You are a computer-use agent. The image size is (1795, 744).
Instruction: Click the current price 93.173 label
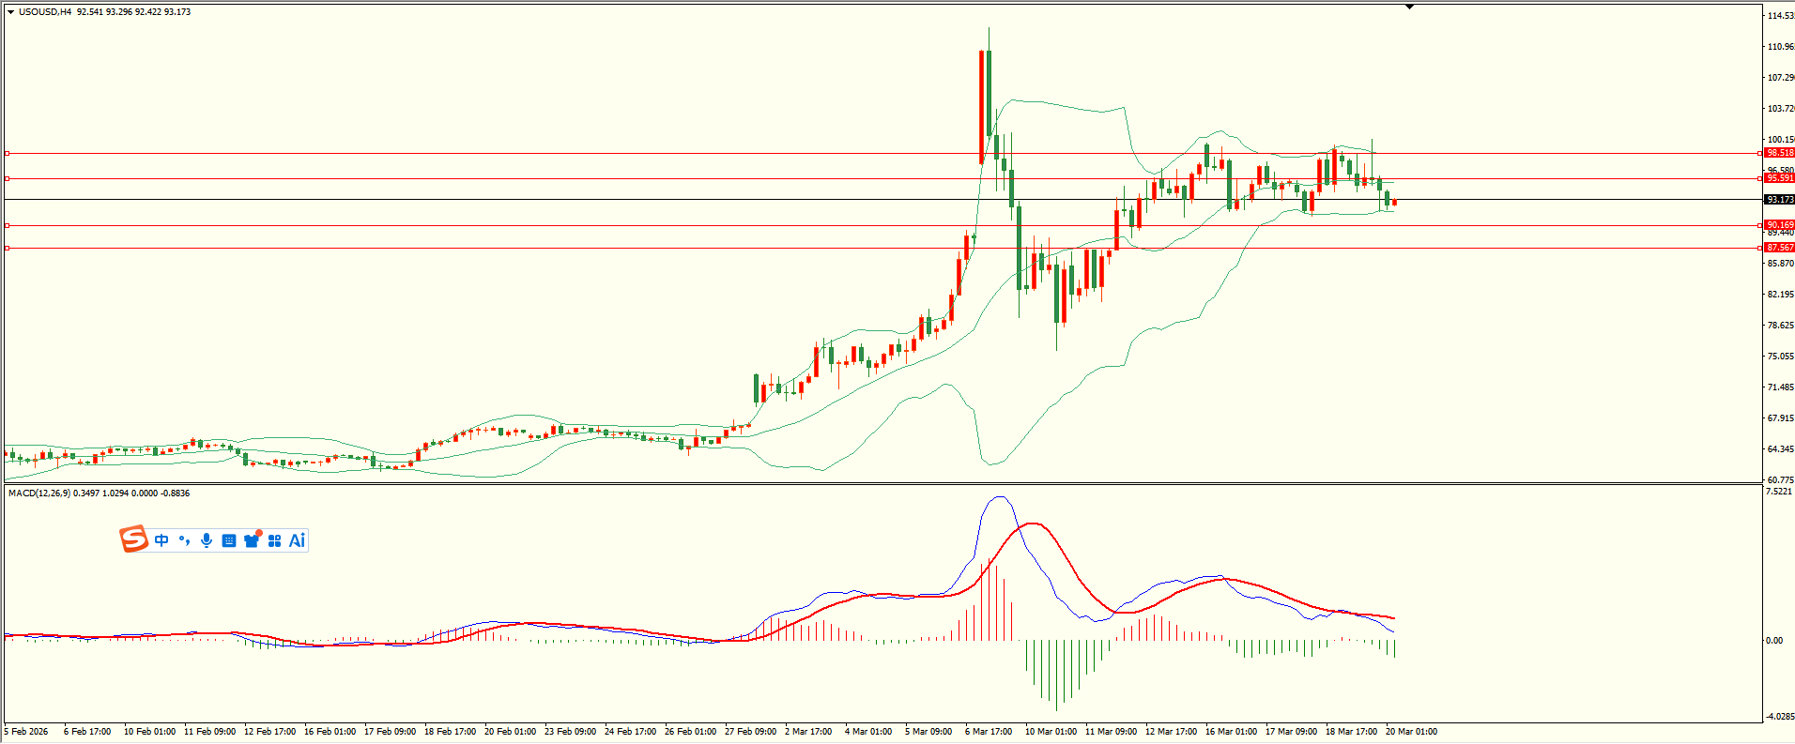1779,200
